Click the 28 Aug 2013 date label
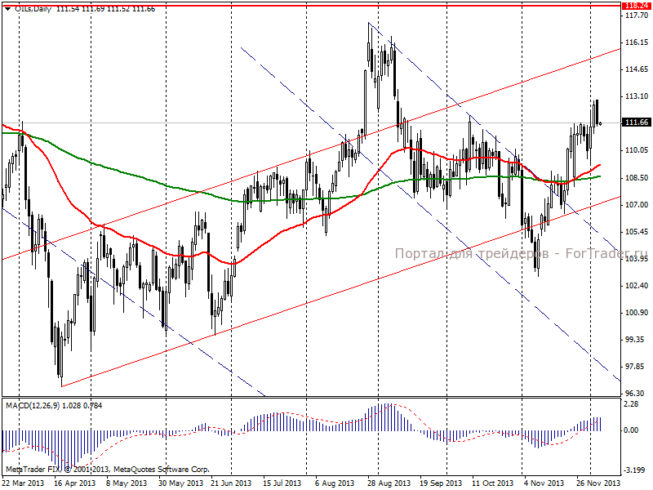The height and width of the screenshot is (490, 653). click(389, 483)
